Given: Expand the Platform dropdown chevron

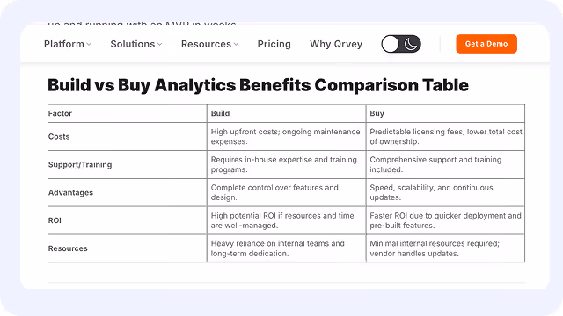Looking at the screenshot, I should pyautogui.click(x=89, y=45).
